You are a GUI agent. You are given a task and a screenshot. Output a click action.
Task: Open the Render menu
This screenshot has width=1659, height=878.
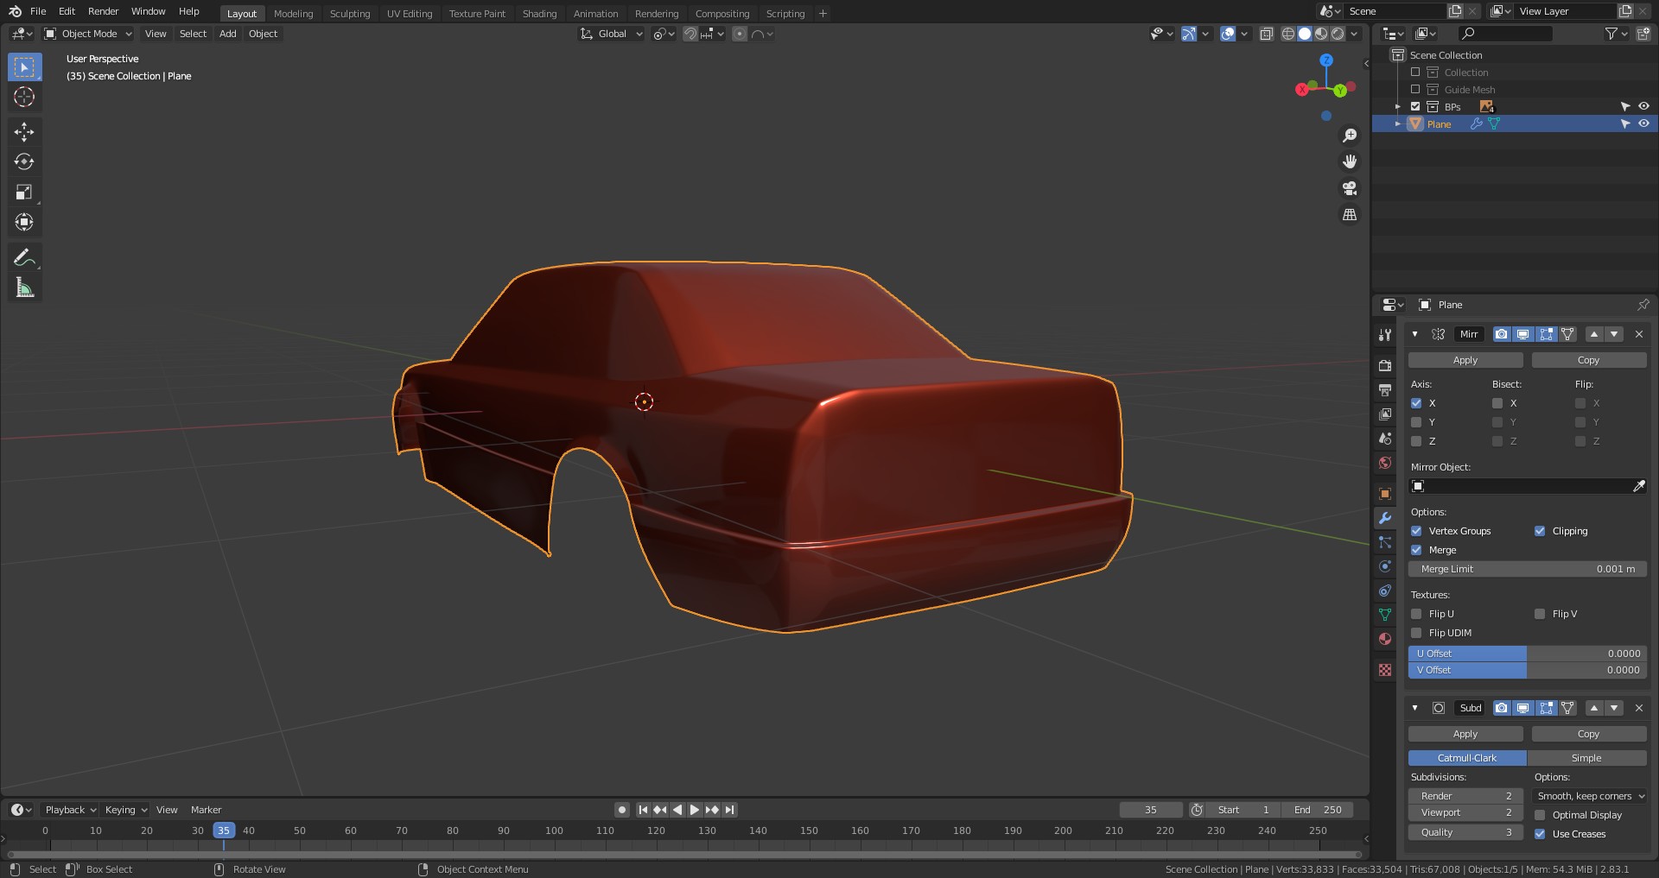pyautogui.click(x=103, y=11)
